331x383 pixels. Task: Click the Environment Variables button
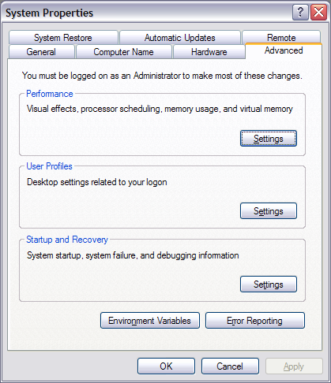click(x=150, y=321)
